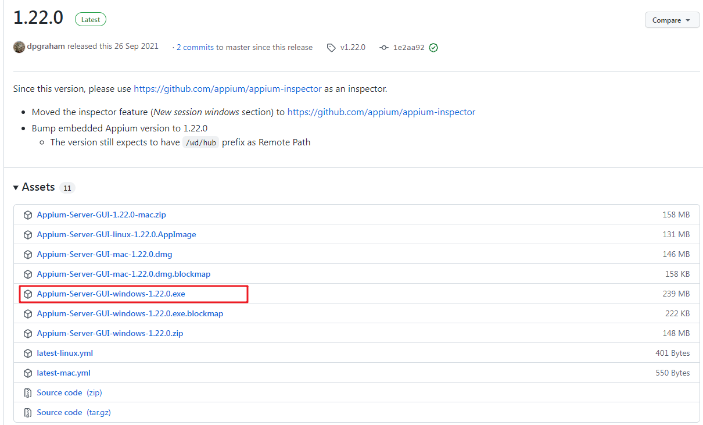Click the 158 KB size text

677,274
